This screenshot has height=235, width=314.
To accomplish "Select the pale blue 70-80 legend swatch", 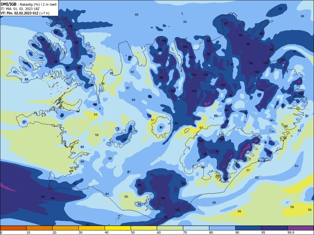I will (196, 228).
